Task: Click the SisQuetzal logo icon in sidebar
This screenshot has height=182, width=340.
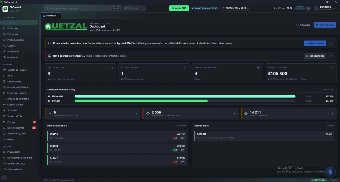Action: [5, 9]
